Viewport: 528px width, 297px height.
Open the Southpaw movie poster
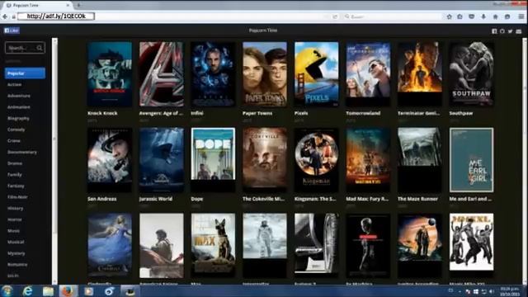point(471,73)
